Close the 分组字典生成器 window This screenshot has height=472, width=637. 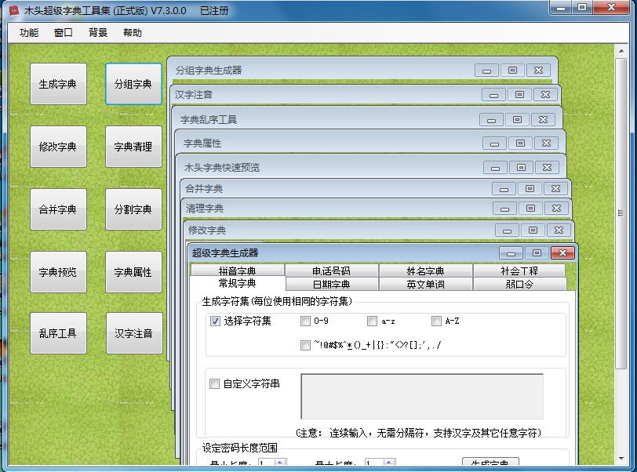pyautogui.click(x=539, y=71)
